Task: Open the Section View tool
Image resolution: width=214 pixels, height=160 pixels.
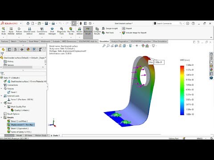Action: pyautogui.click(x=116, y=46)
